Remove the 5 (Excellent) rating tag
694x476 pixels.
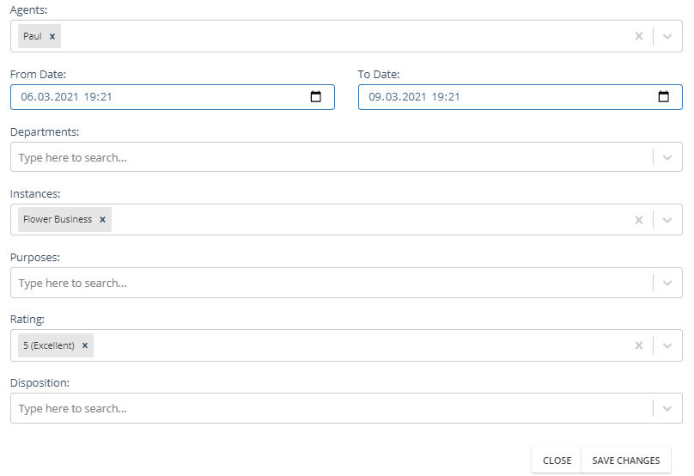pos(85,345)
